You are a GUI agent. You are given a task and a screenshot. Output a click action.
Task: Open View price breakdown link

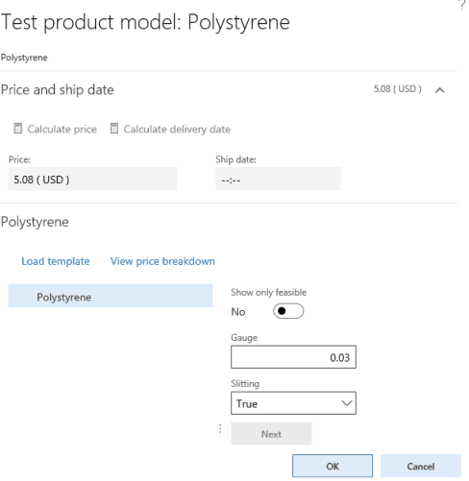[x=162, y=261]
